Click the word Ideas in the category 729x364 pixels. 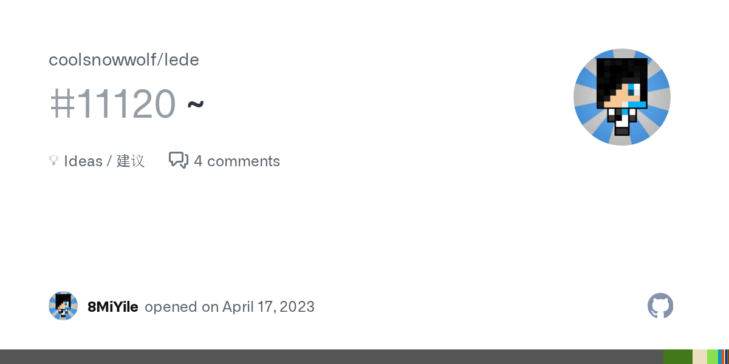tap(83, 161)
